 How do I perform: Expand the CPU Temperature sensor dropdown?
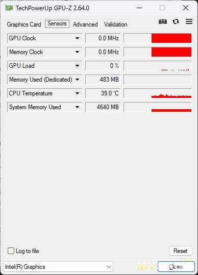tap(77, 93)
